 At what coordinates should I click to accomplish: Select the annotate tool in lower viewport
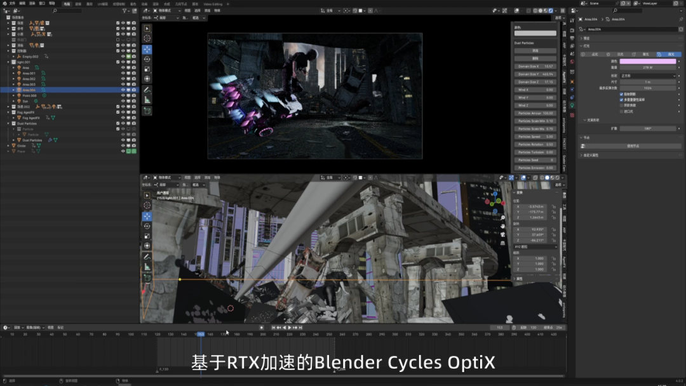(147, 257)
